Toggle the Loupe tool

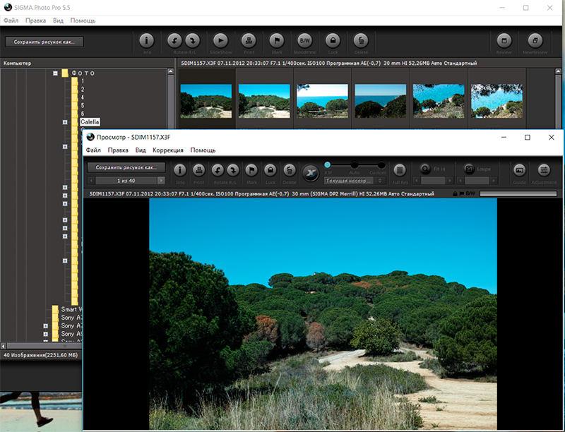click(468, 169)
